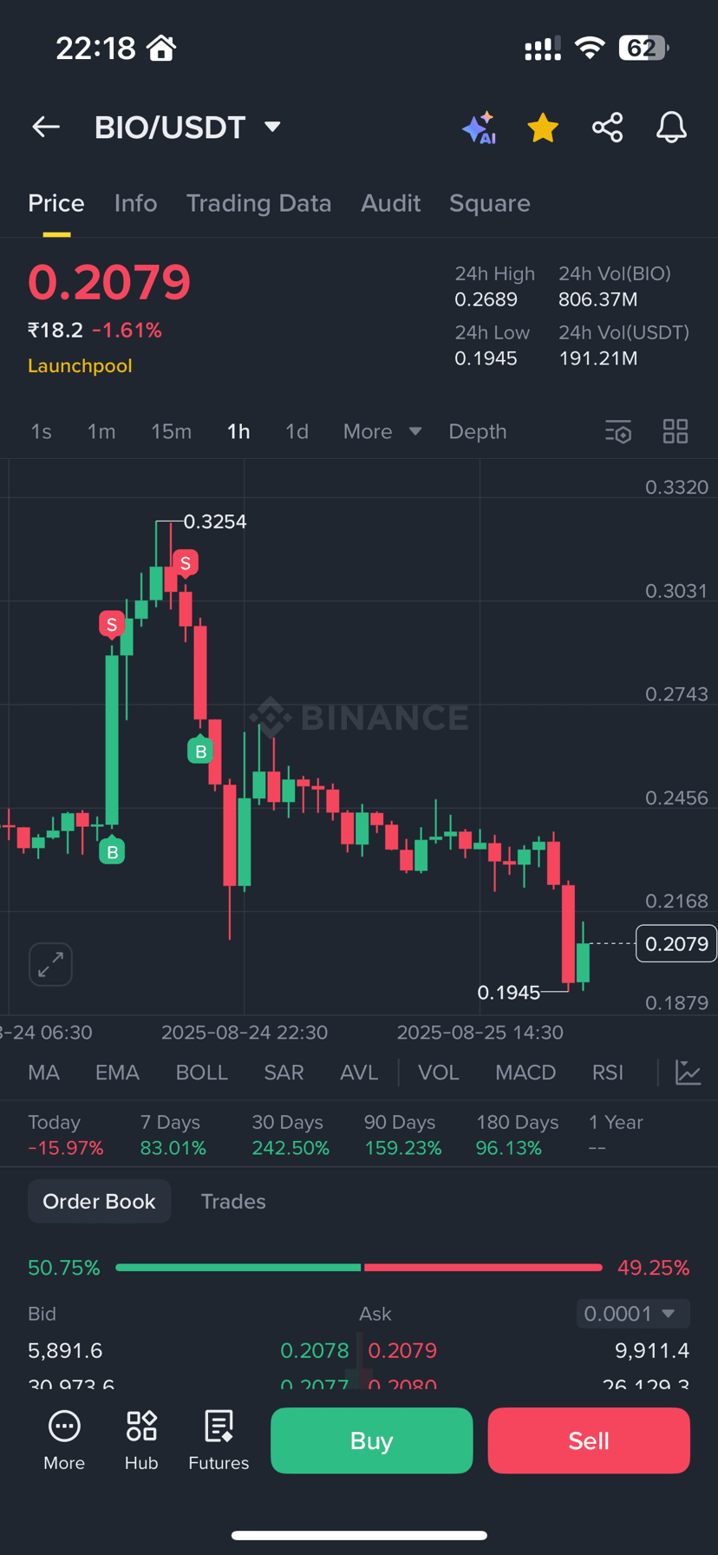
Task: Open the Hub icon
Action: point(141,1441)
